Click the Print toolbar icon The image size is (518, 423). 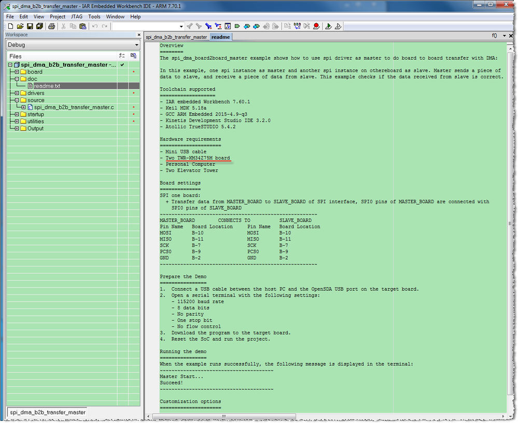51,26
